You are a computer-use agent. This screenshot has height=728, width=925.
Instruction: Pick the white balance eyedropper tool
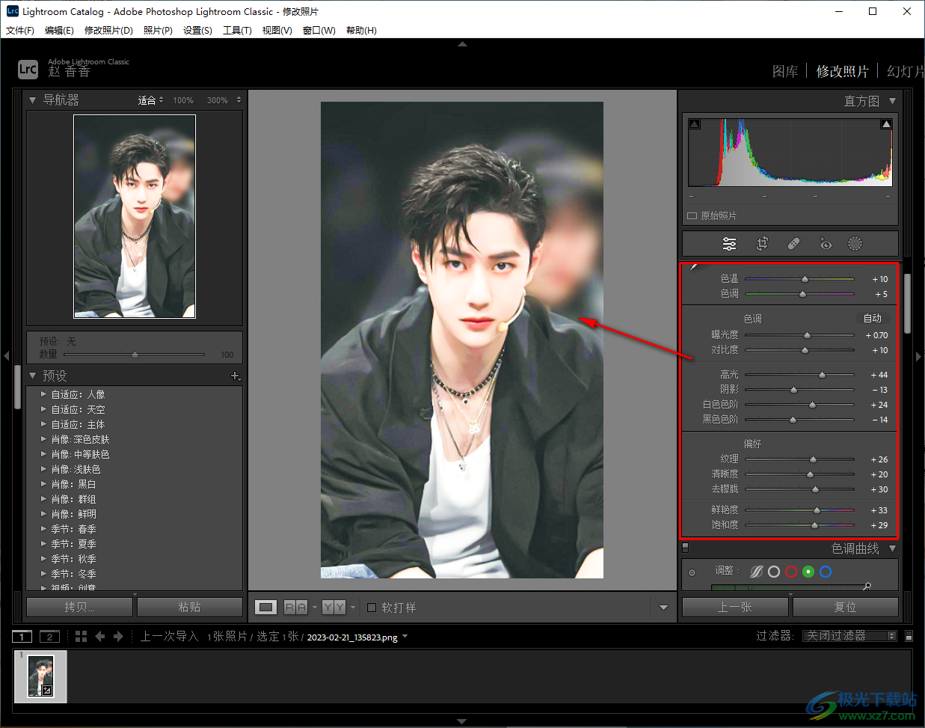click(693, 266)
